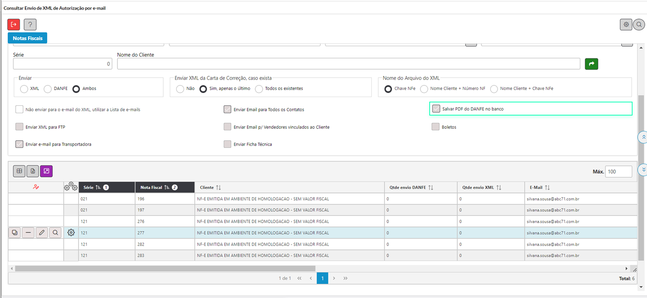
Task: Select the row with Nota Fiscal 282
Action: pos(324,244)
